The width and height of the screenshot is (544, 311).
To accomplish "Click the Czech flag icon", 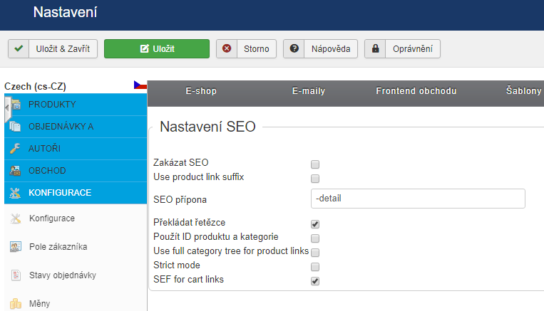I will pyautogui.click(x=140, y=85).
